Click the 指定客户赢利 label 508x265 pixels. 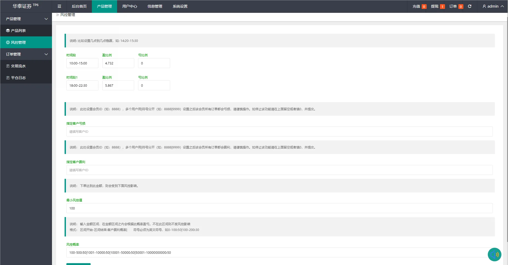[x=76, y=162]
